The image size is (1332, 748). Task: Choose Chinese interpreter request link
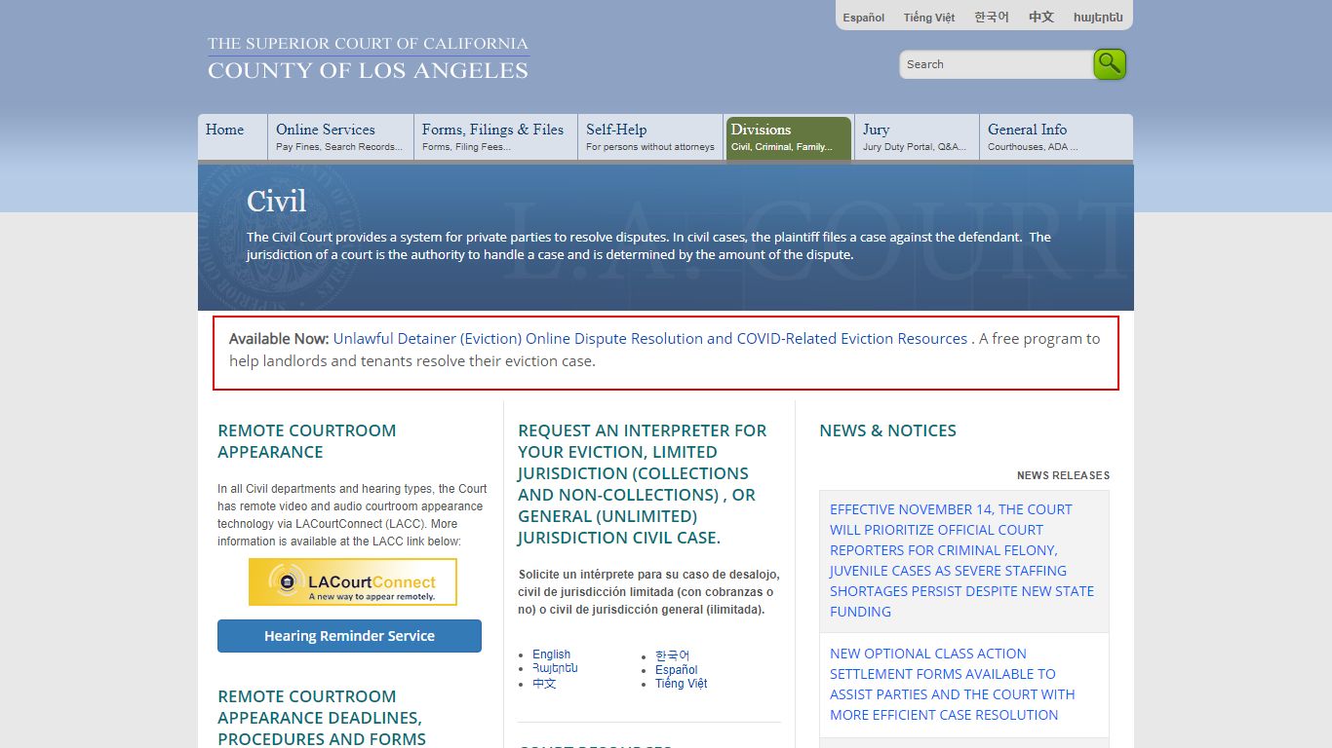pos(544,684)
